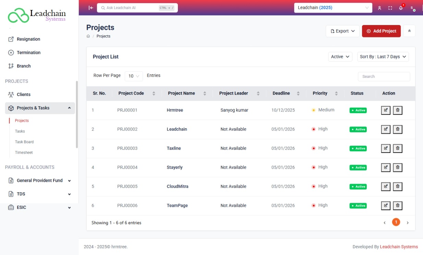Edit the Stayerly project row
This screenshot has height=255, width=423.
pos(386,167)
